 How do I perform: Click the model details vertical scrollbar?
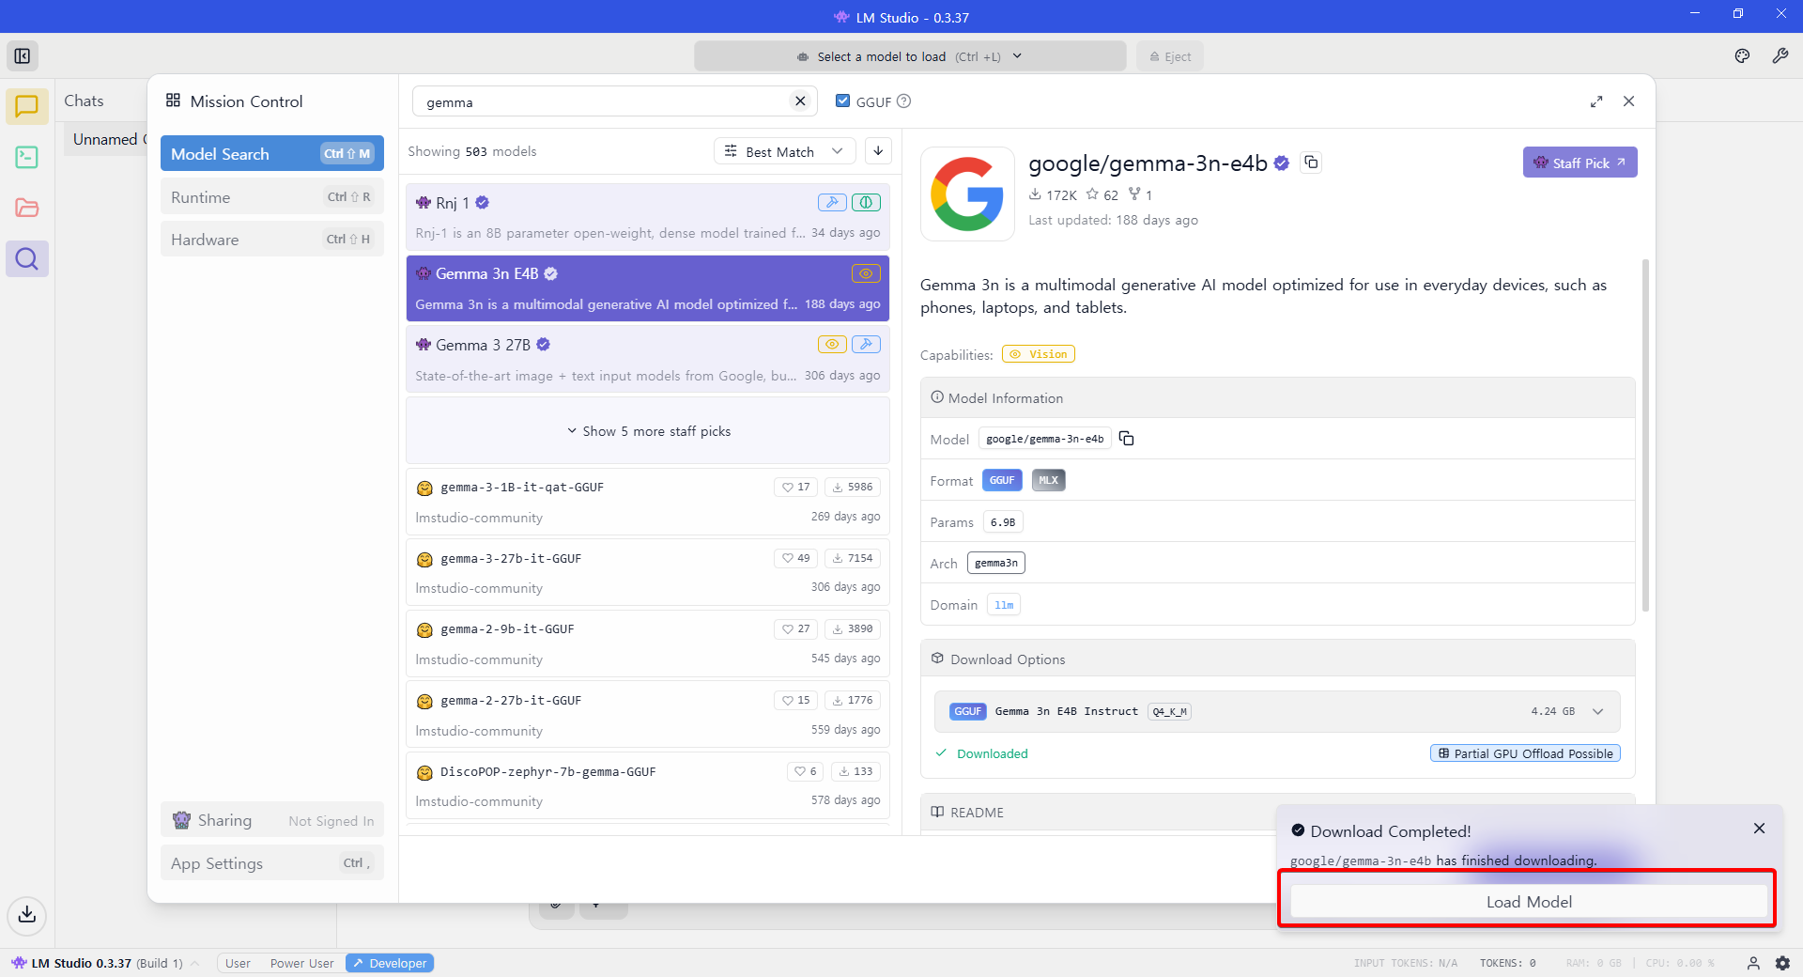pyautogui.click(x=1644, y=432)
